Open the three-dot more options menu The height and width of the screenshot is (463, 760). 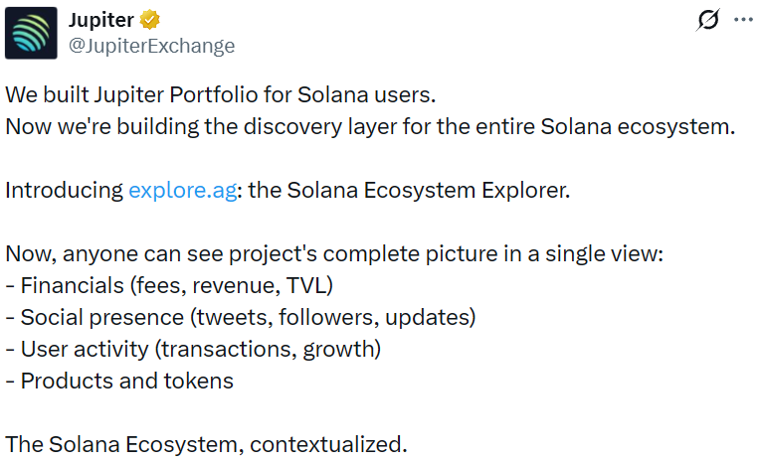[x=743, y=21]
